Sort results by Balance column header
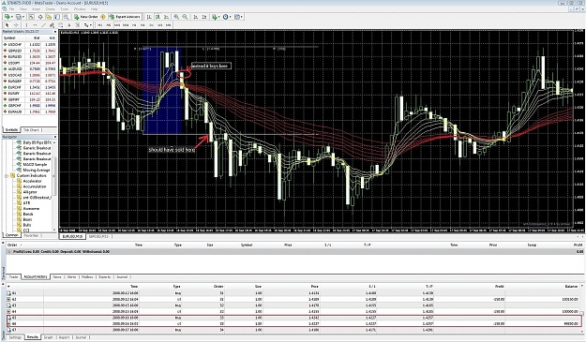 571,287
